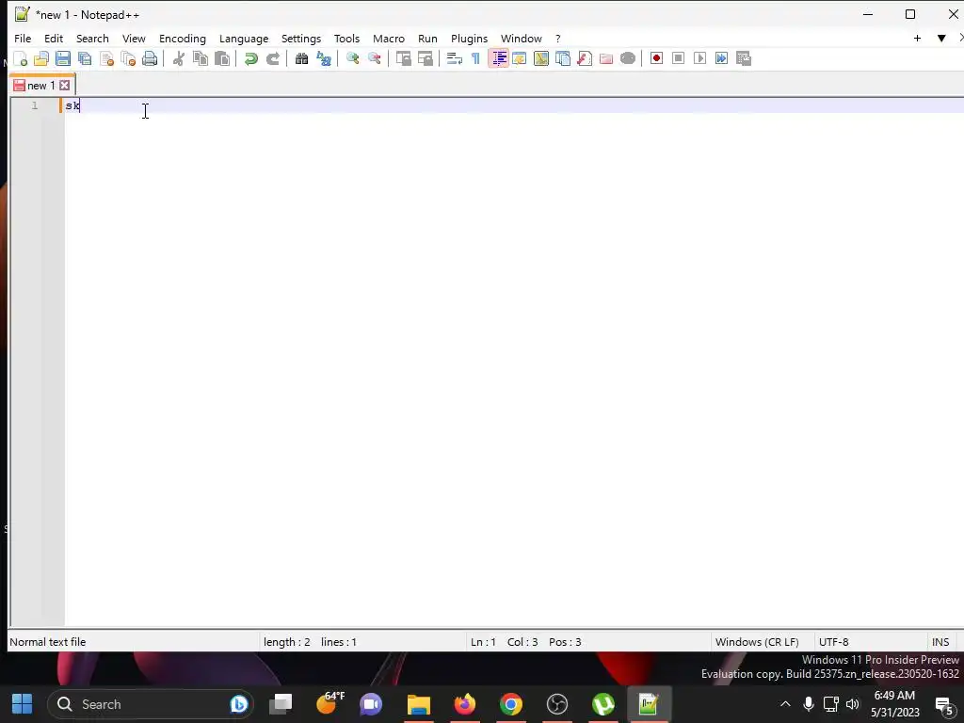The height and width of the screenshot is (723, 964).
Task: Click the monitoring eye toolbar icon
Action: [628, 58]
